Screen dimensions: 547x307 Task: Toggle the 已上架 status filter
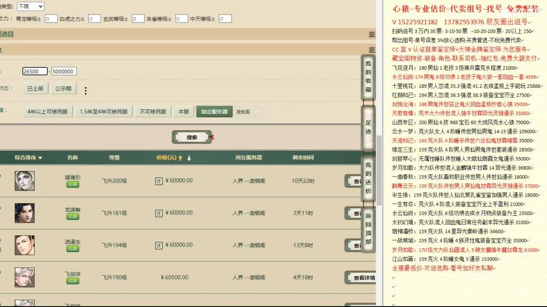35,89
